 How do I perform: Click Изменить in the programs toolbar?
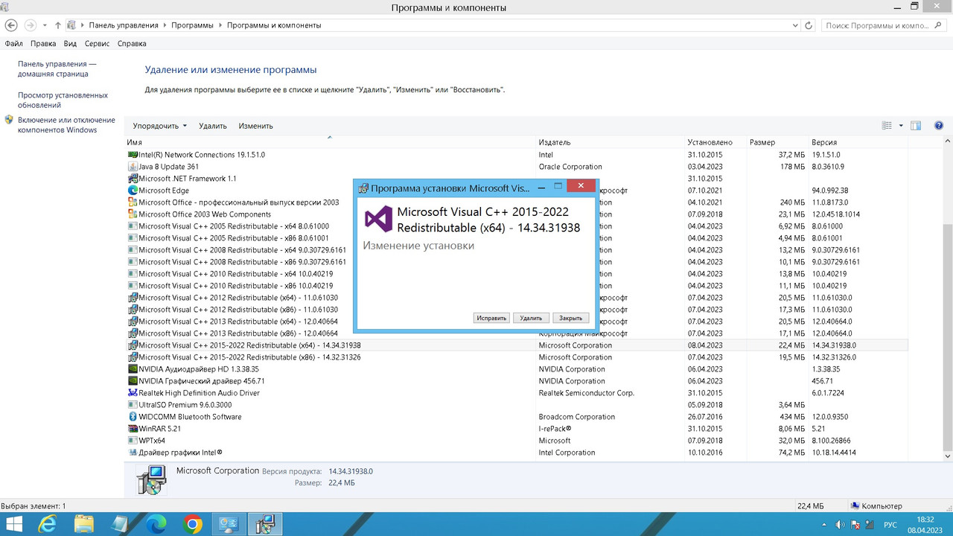[x=256, y=126]
